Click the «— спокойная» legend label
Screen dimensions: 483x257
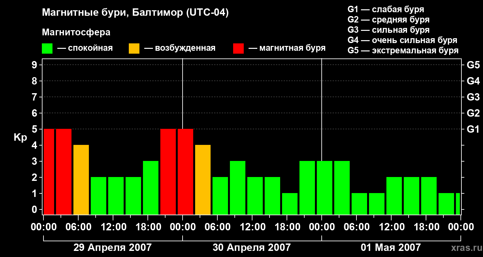coord(85,49)
